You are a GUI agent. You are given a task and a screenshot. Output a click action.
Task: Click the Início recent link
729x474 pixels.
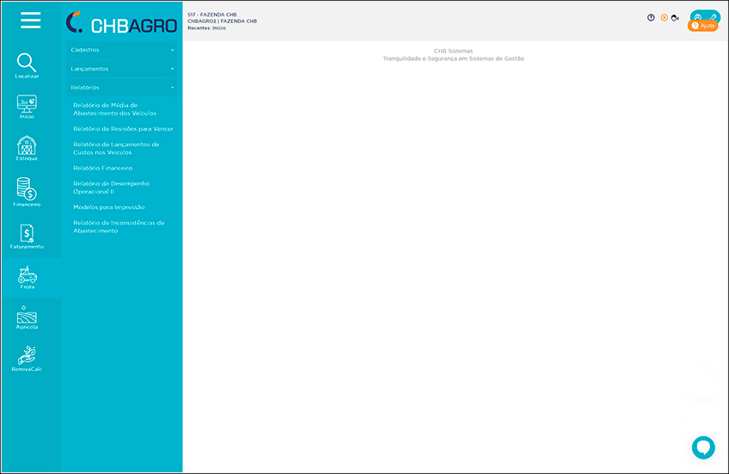[219, 28]
